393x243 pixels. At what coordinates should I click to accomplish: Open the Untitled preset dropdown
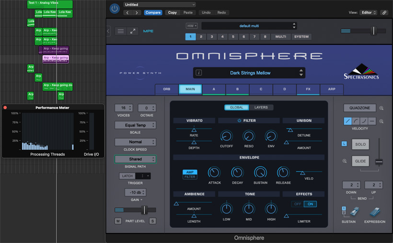(160, 4)
